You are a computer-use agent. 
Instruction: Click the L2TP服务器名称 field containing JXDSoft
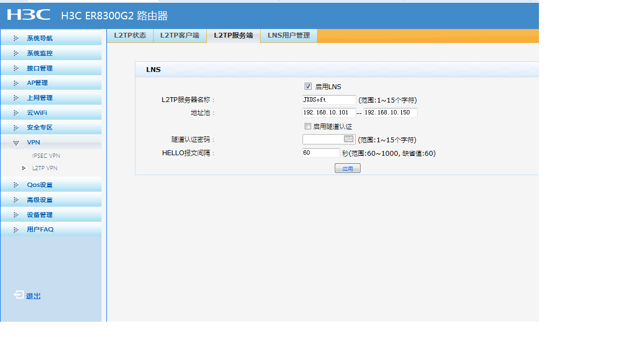(x=329, y=100)
